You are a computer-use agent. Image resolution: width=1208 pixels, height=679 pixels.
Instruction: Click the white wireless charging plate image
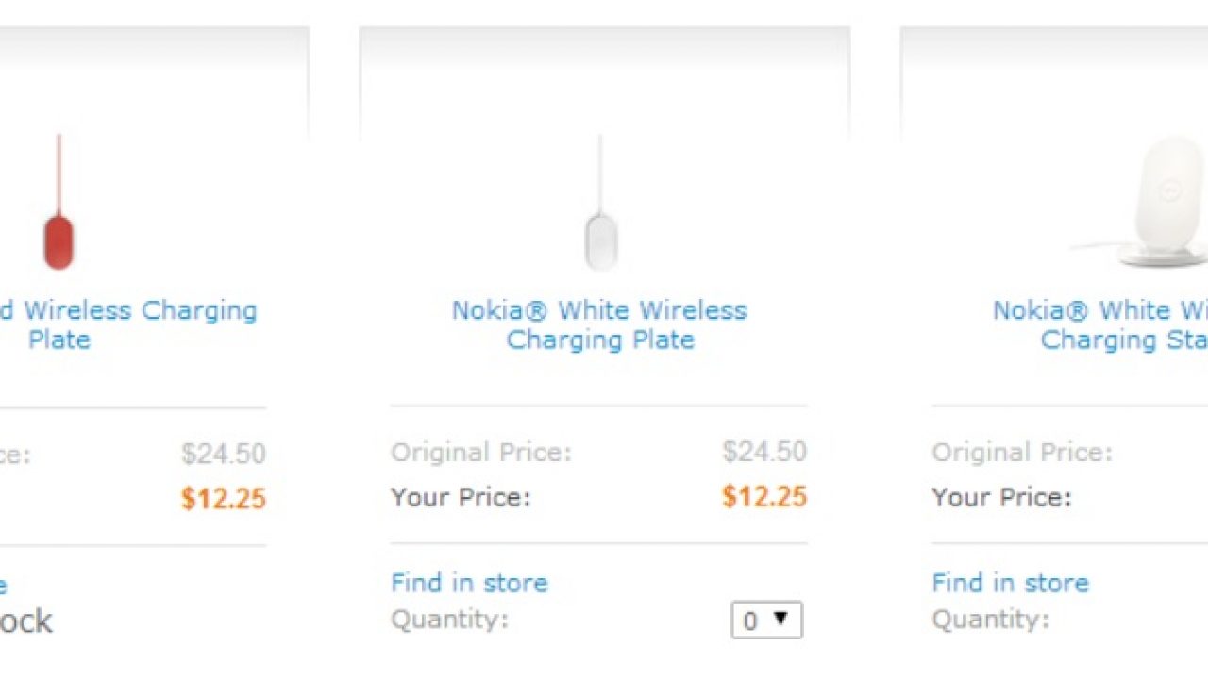click(x=600, y=240)
